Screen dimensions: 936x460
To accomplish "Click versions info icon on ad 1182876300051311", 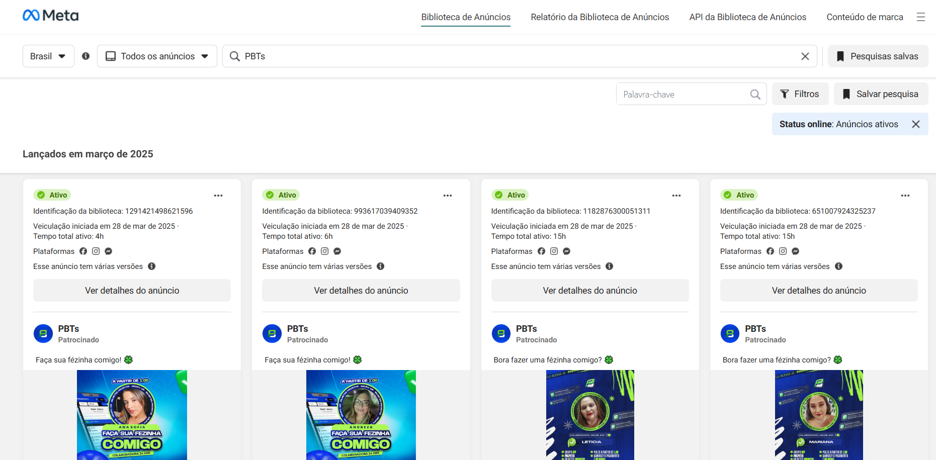I will (x=609, y=266).
